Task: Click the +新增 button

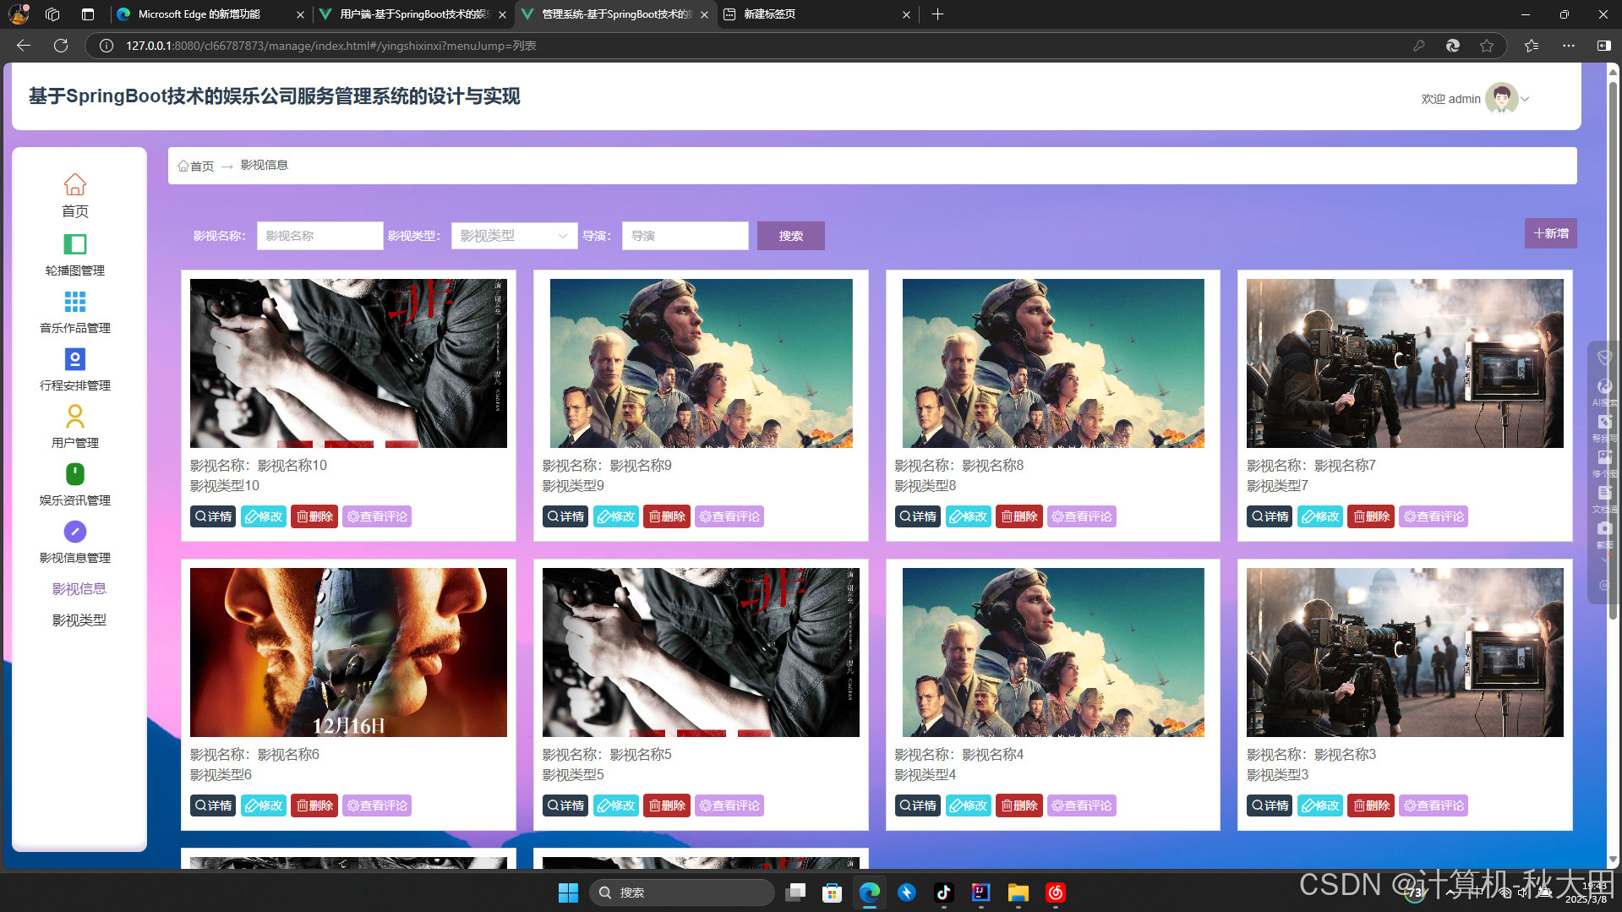Action: click(1551, 233)
